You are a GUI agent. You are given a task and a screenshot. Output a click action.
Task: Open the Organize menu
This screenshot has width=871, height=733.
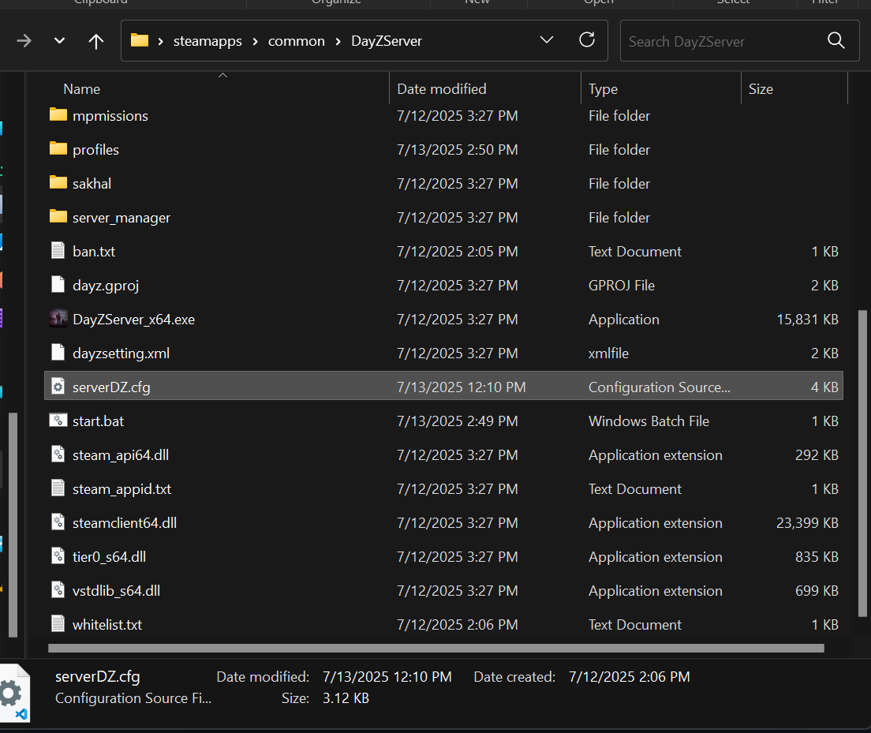[x=336, y=3]
